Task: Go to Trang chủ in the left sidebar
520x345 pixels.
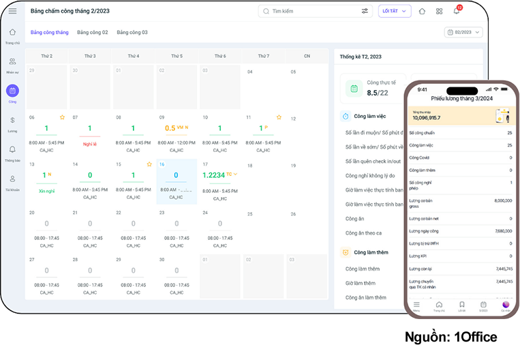Action: pyautogui.click(x=12, y=33)
